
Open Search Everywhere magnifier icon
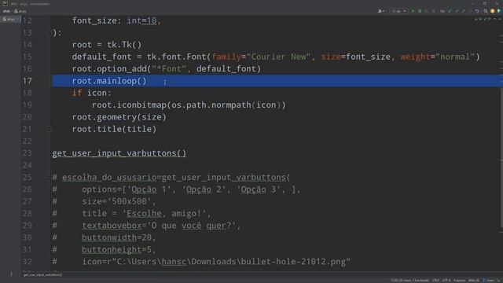click(486, 11)
